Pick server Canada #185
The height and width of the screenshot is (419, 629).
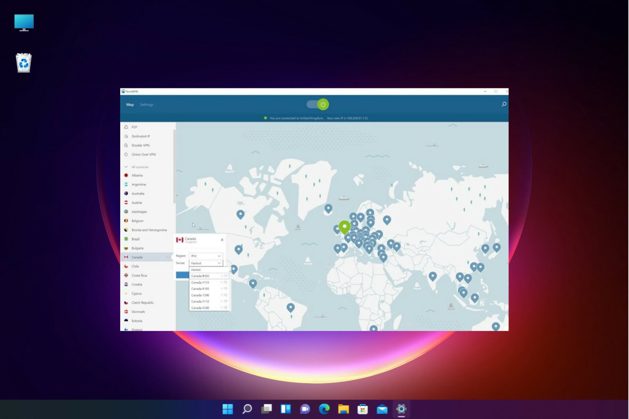click(x=209, y=289)
